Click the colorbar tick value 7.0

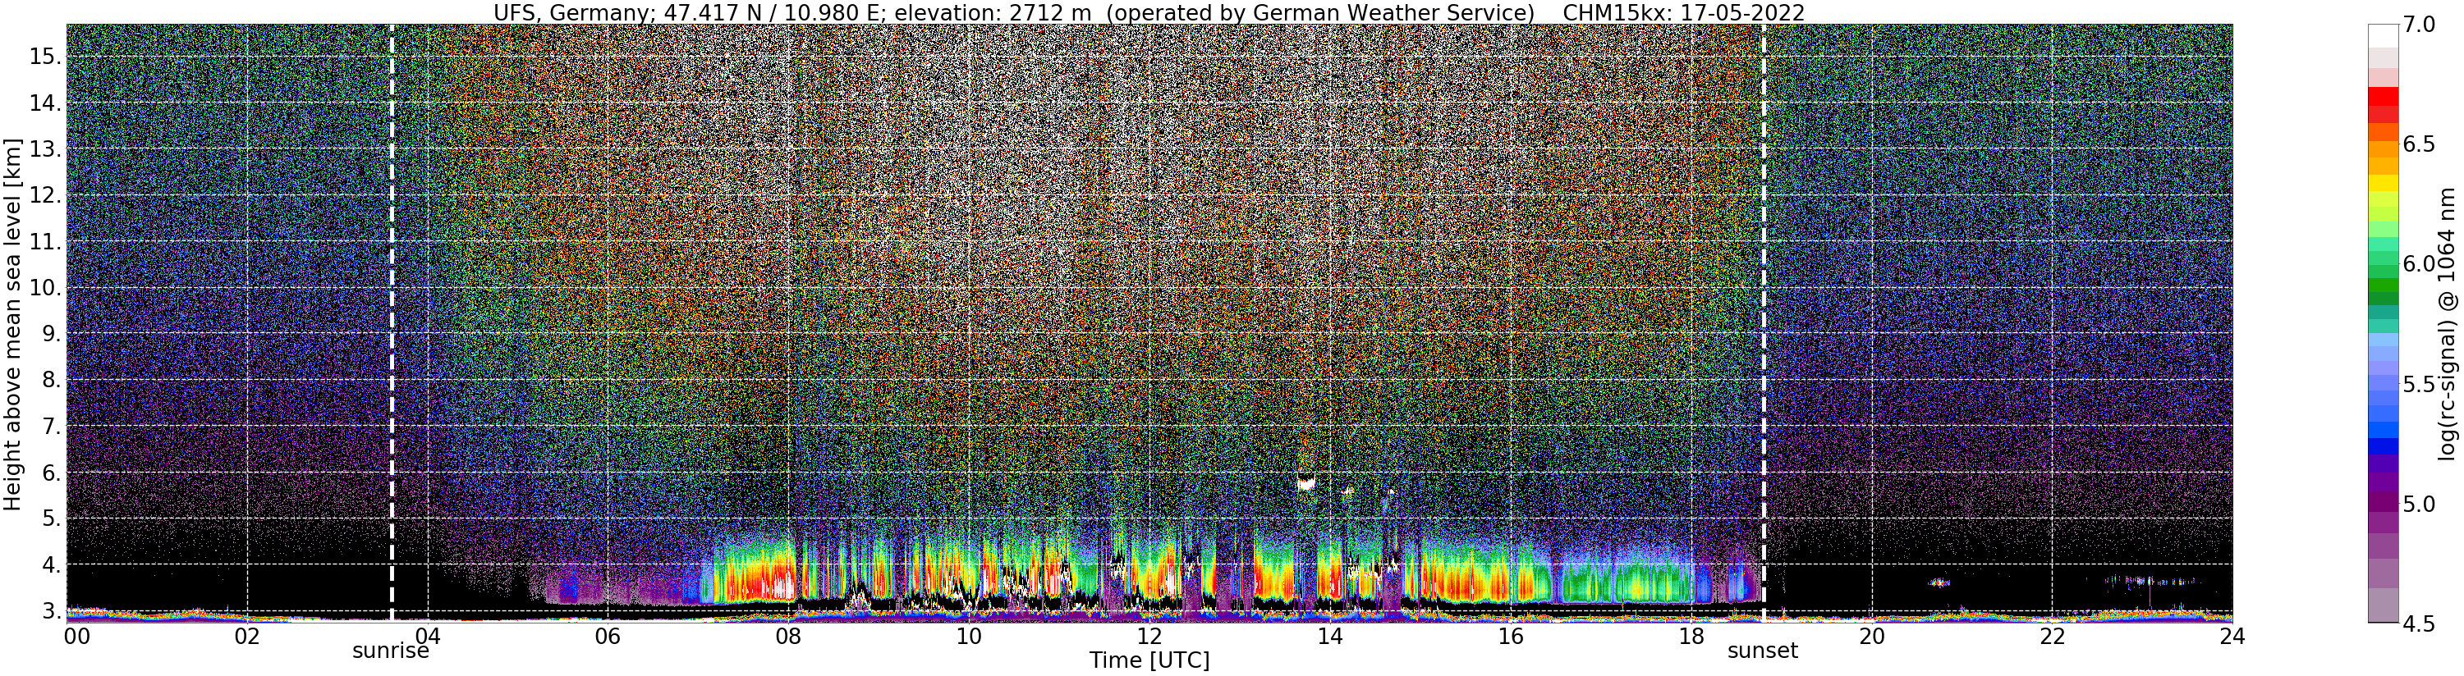[x=2418, y=25]
